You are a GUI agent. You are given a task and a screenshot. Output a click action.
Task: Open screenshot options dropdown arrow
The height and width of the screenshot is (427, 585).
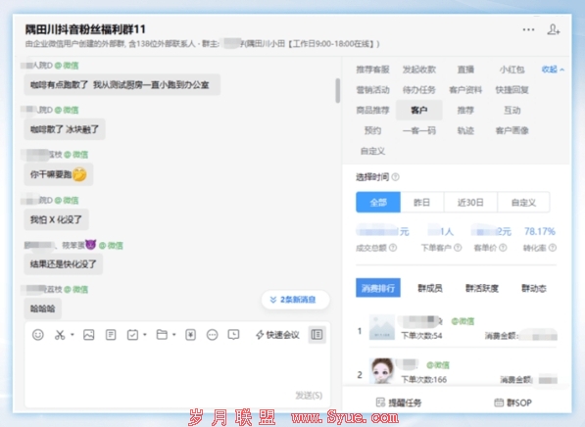click(x=72, y=335)
